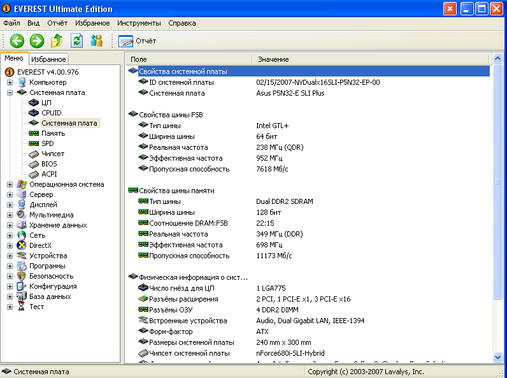Select Чипсет in the tree

[x=53, y=154]
